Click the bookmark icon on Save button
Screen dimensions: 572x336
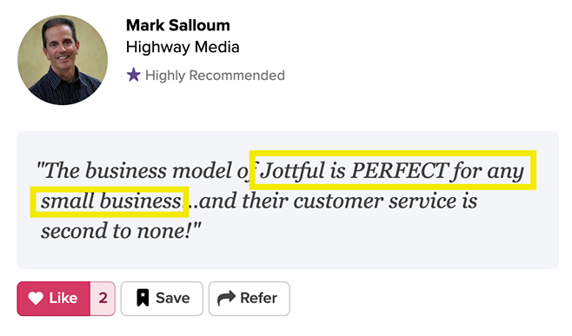(x=143, y=298)
